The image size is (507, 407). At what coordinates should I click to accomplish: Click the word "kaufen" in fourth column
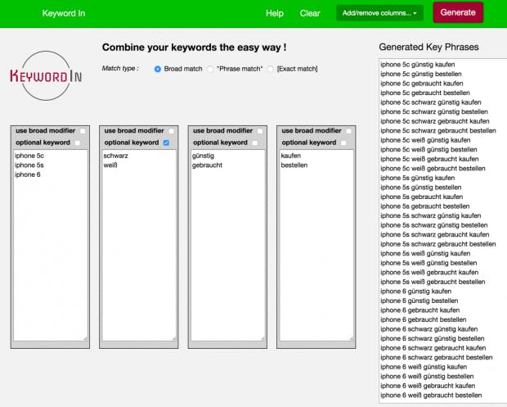pyautogui.click(x=290, y=156)
